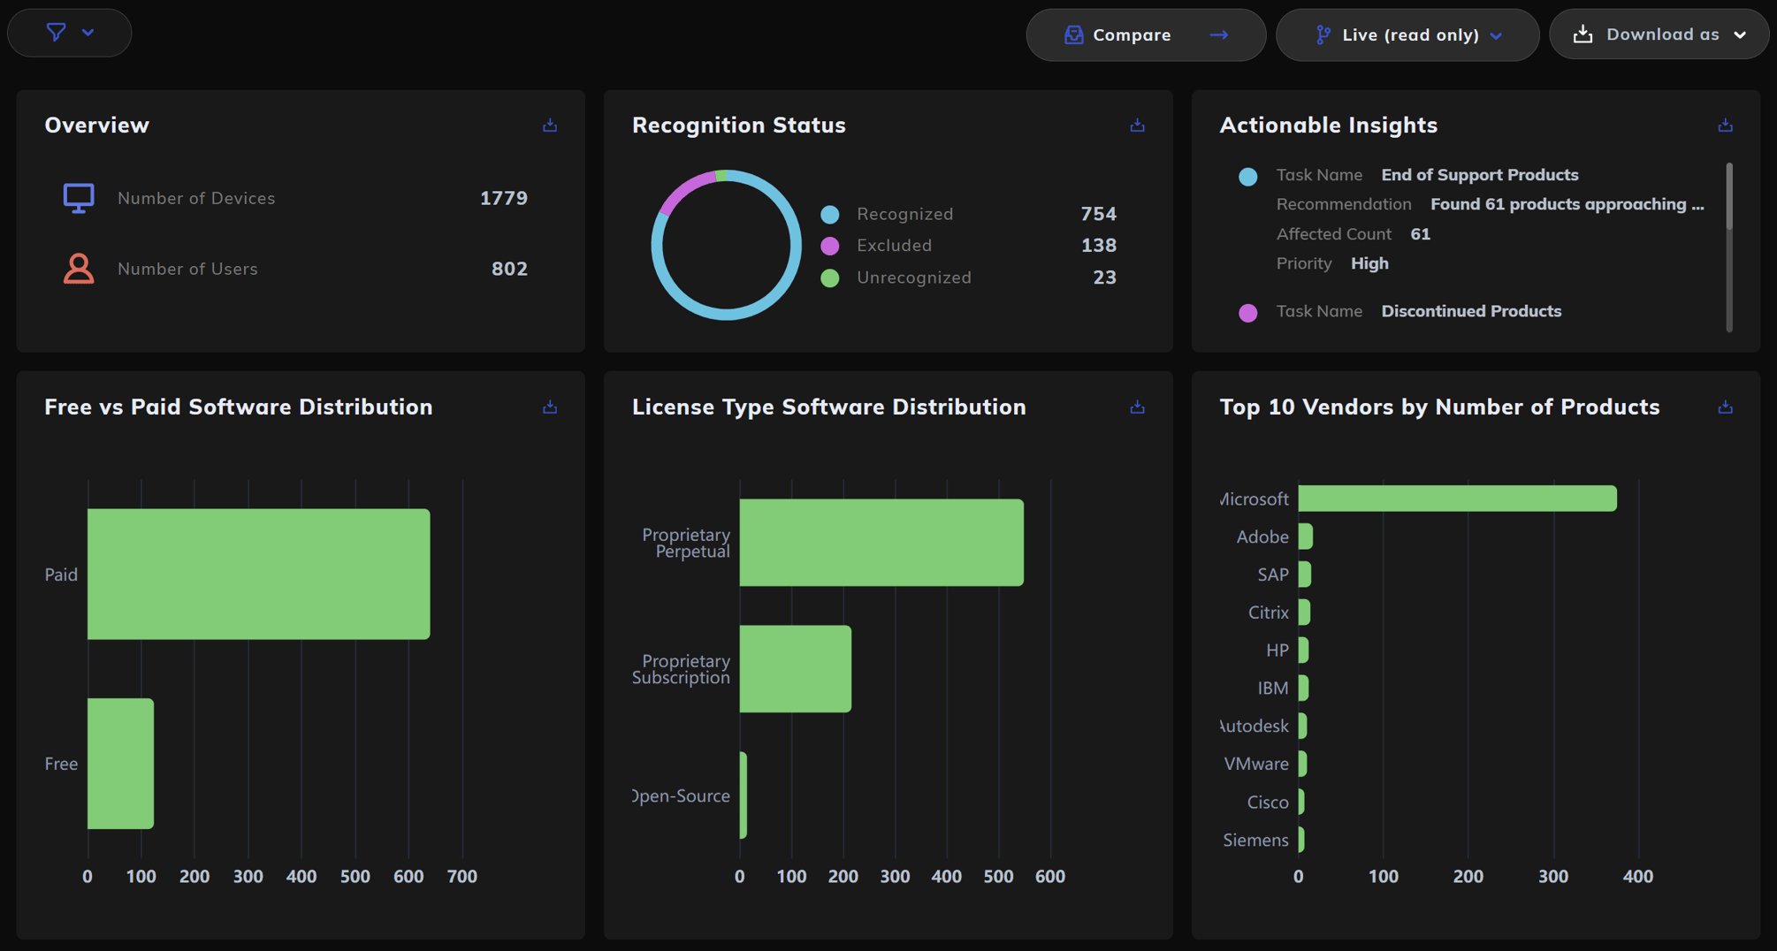Screen dimensions: 1777x951
Task: Click the users count 802
Action: [509, 269]
